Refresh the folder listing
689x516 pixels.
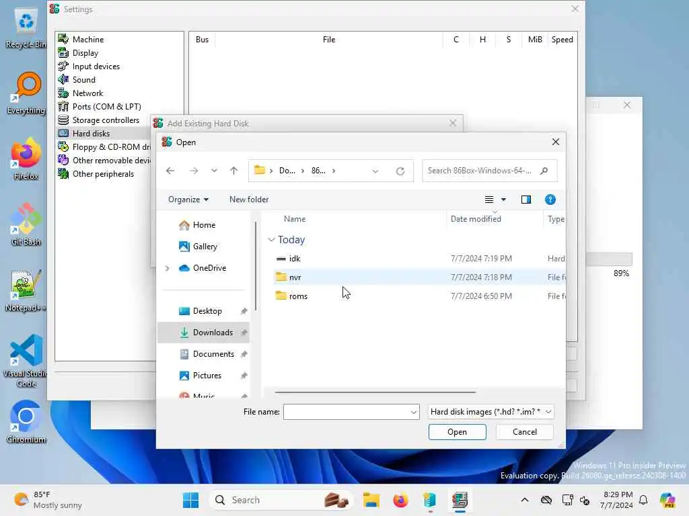point(400,171)
